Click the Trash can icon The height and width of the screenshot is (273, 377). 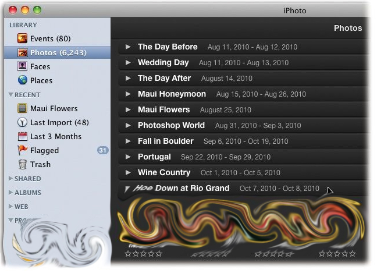click(22, 164)
